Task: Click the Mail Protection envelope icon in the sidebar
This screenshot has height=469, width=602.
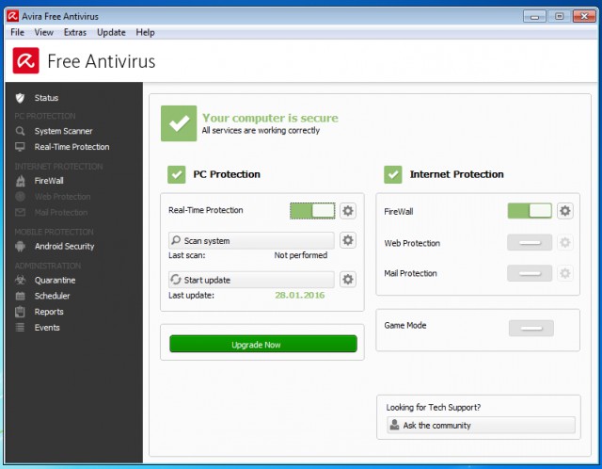Action: (x=20, y=212)
